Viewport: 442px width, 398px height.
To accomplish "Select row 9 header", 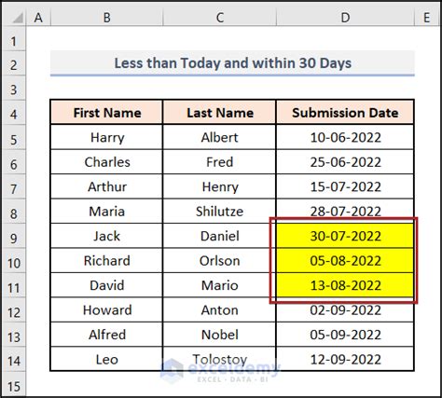I will tap(14, 239).
